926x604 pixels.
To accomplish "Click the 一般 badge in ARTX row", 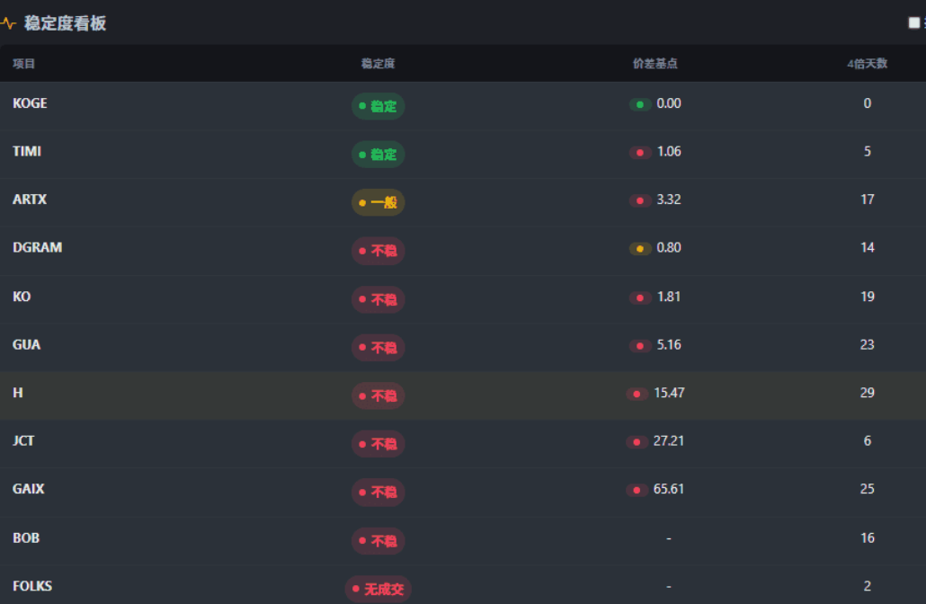I will pyautogui.click(x=378, y=202).
